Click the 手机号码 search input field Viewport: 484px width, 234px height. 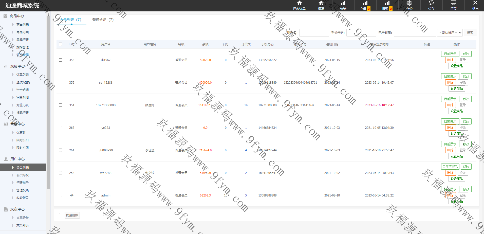tap(361, 33)
